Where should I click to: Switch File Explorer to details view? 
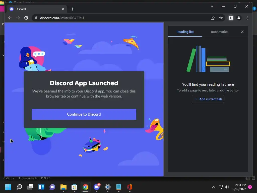click(248, 178)
